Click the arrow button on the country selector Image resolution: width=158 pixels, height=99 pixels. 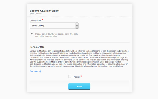click(77, 26)
